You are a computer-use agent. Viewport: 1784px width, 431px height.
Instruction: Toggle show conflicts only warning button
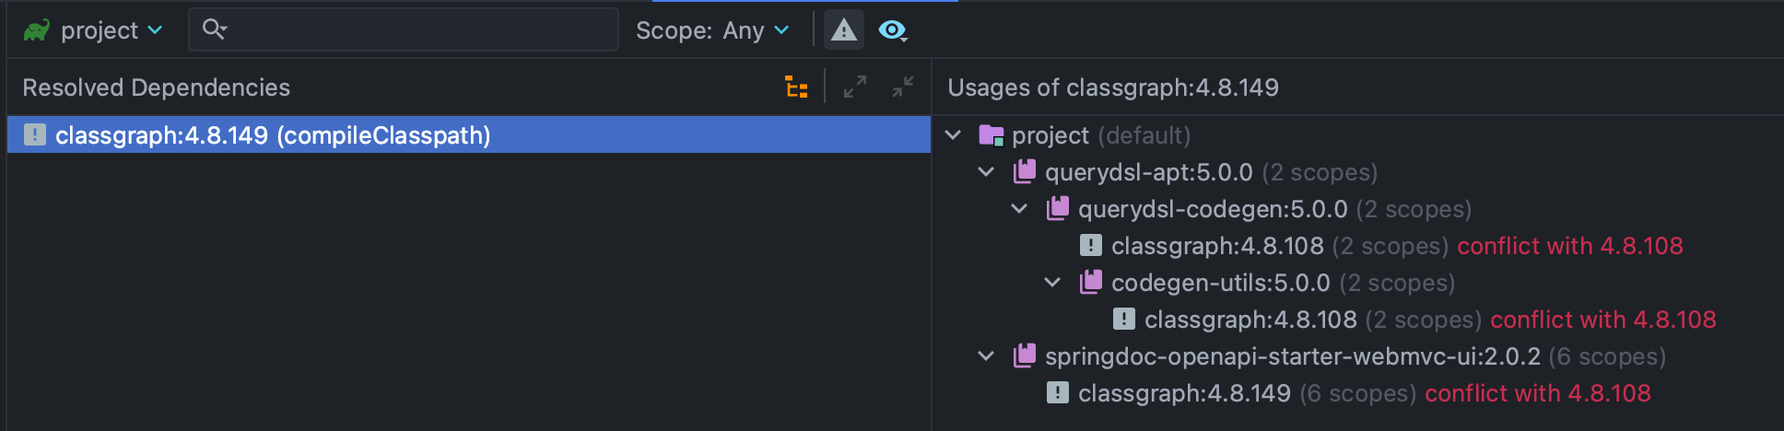pos(843,29)
